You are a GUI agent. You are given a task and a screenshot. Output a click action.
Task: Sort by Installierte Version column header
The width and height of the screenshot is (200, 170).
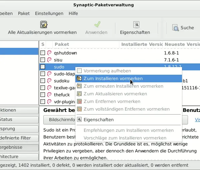[142, 44]
